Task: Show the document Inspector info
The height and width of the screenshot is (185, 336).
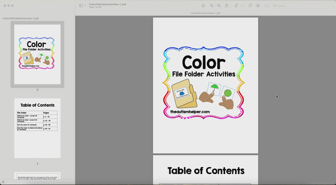Action: tap(203, 6)
